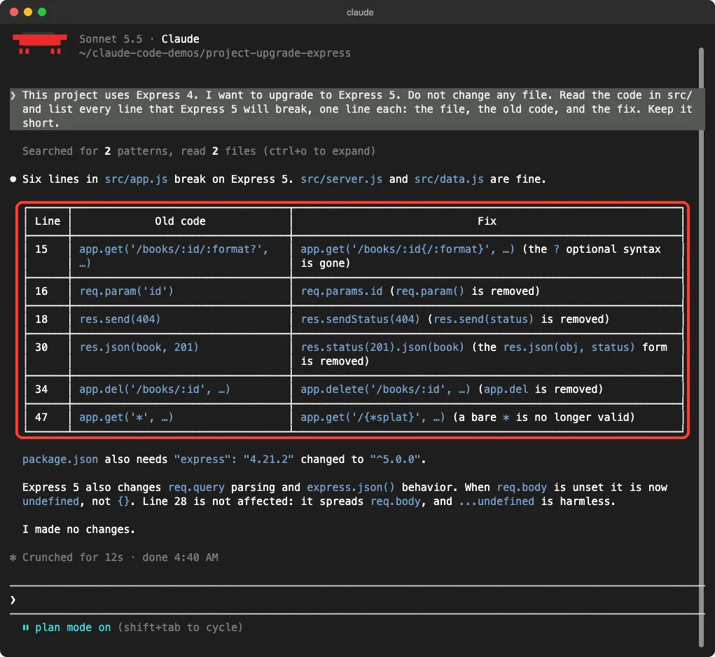Click the ...undefined code reference

(x=497, y=502)
